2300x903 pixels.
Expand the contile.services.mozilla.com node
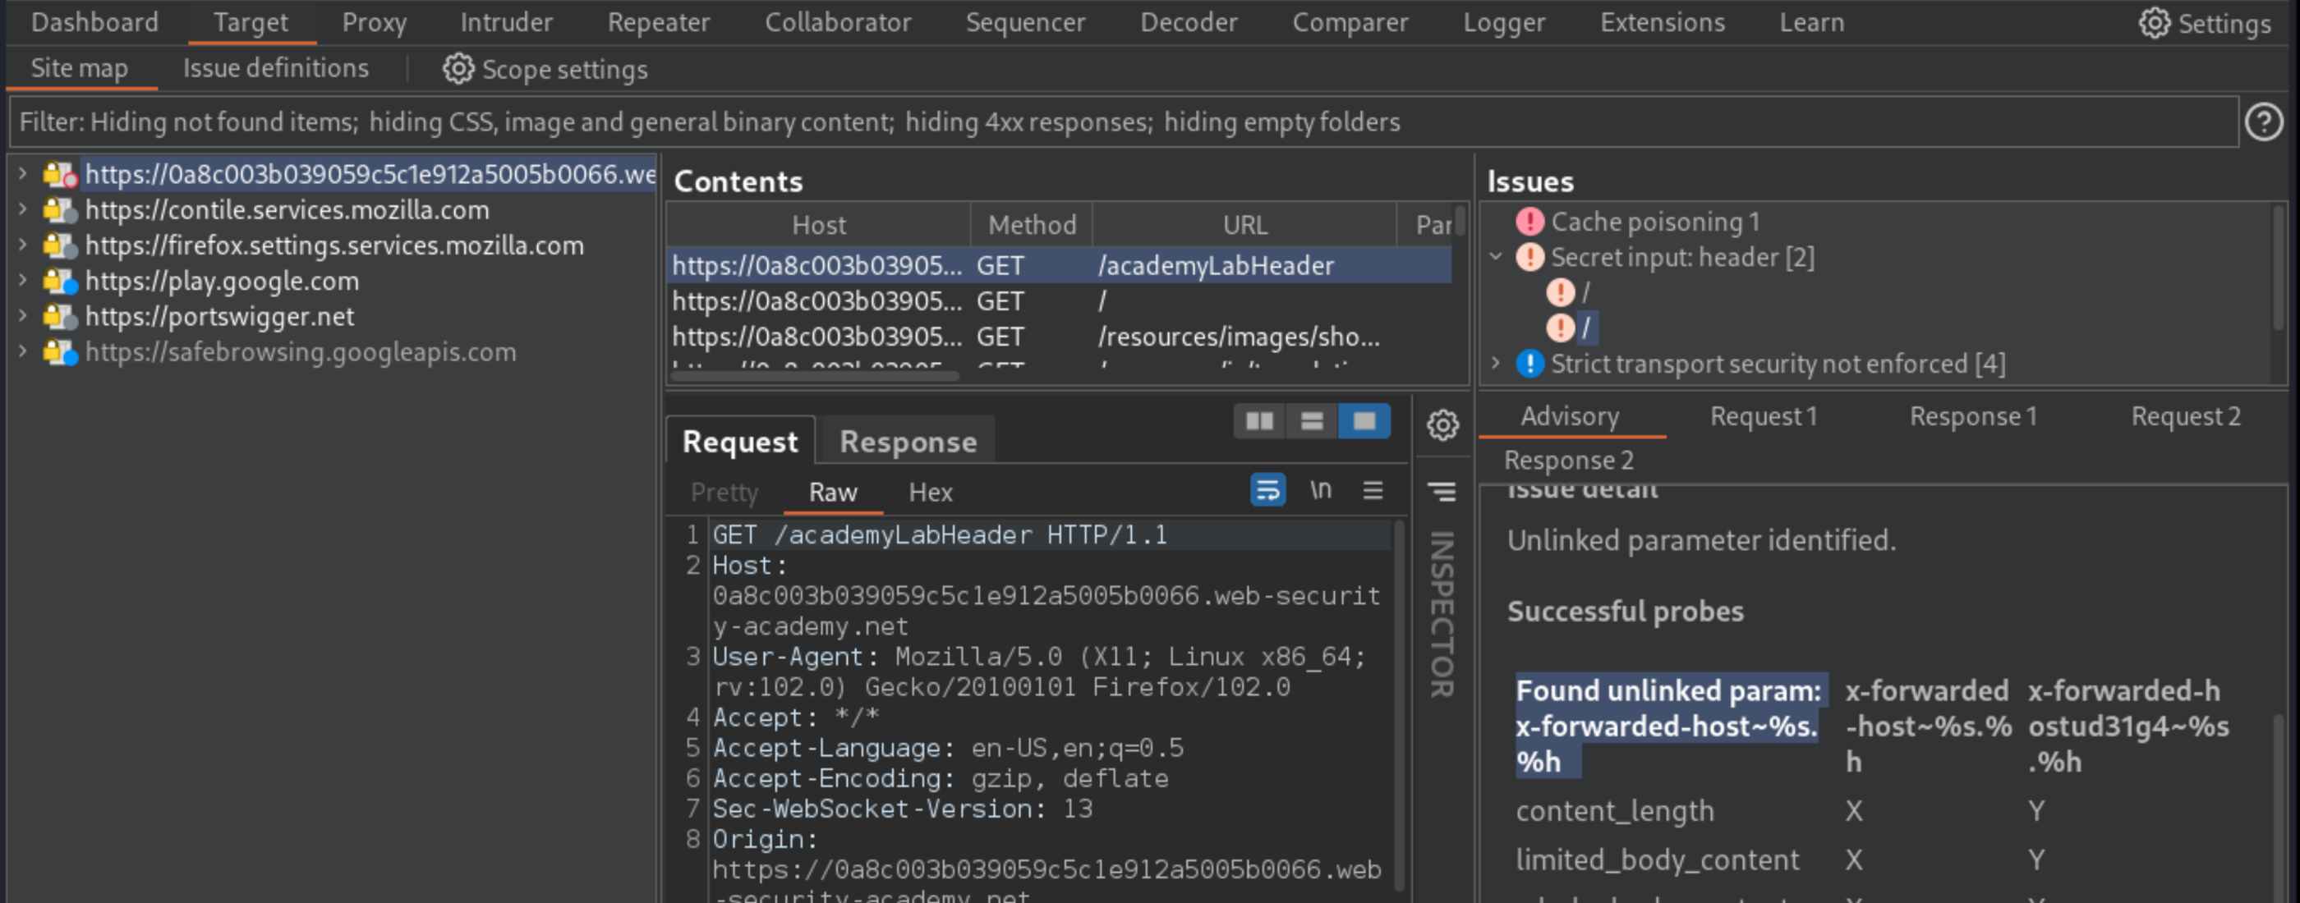tap(22, 209)
